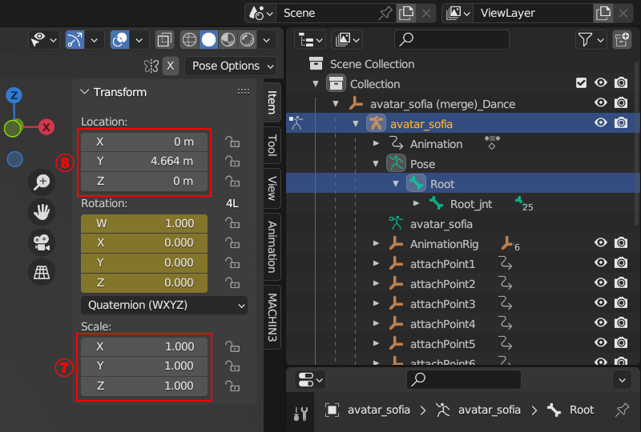641x432 pixels.
Task: Select solid viewport shading mode
Action: pos(208,39)
